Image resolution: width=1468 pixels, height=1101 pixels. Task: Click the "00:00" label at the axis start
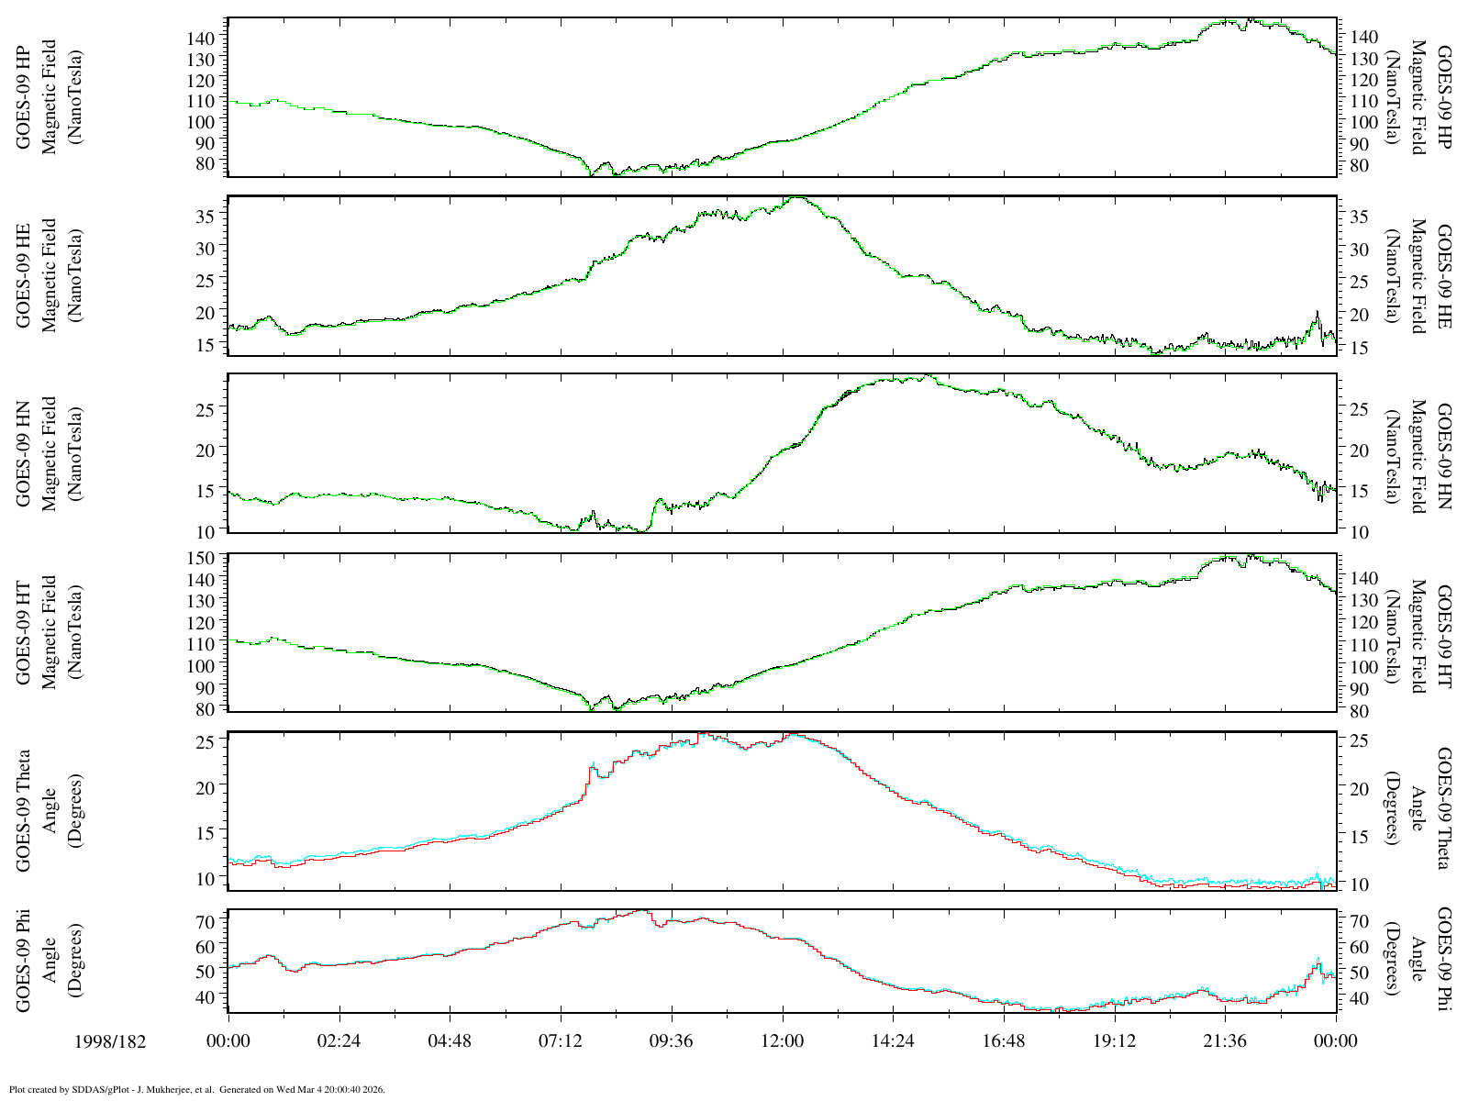click(228, 1041)
